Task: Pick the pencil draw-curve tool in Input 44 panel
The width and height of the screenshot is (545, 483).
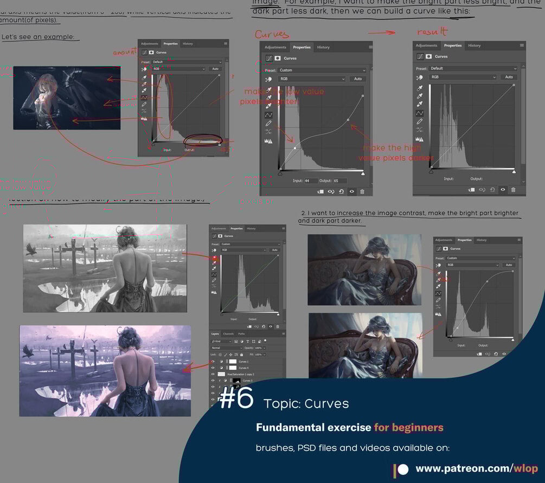Action: pyautogui.click(x=268, y=124)
